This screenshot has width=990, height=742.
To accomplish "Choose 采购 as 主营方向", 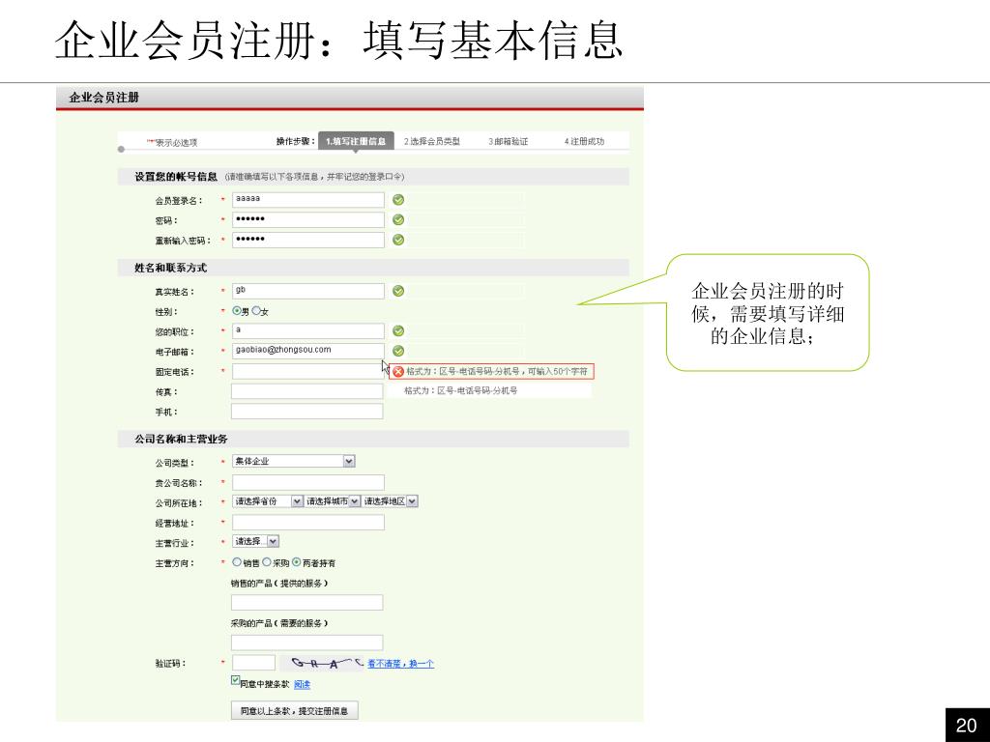I will coord(267,561).
